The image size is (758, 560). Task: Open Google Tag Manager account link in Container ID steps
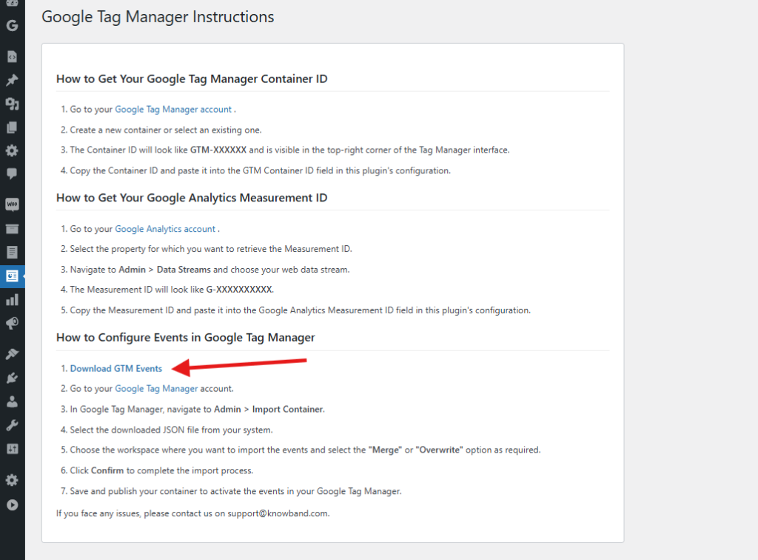coord(173,110)
